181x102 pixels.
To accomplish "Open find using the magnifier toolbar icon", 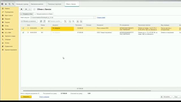I will 70,21.
